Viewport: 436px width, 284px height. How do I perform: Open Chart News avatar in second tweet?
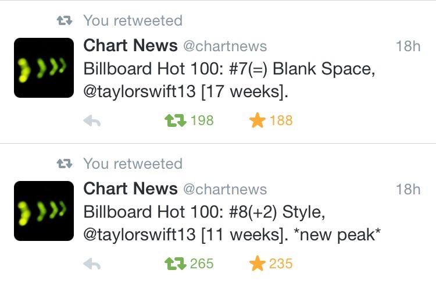point(44,211)
